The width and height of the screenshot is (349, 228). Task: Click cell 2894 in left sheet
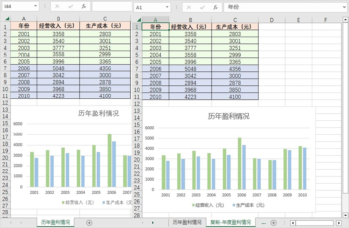point(58,82)
